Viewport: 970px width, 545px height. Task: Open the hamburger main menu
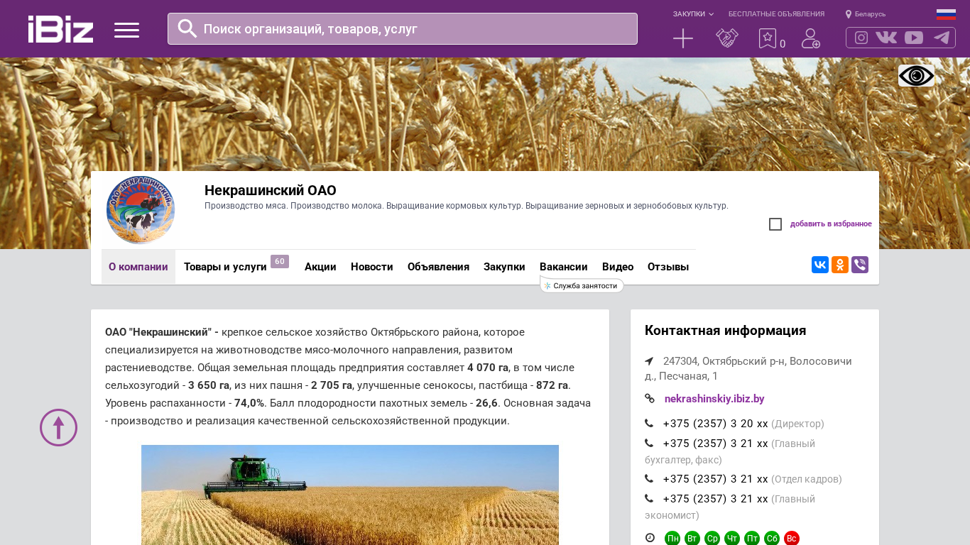pos(126,30)
